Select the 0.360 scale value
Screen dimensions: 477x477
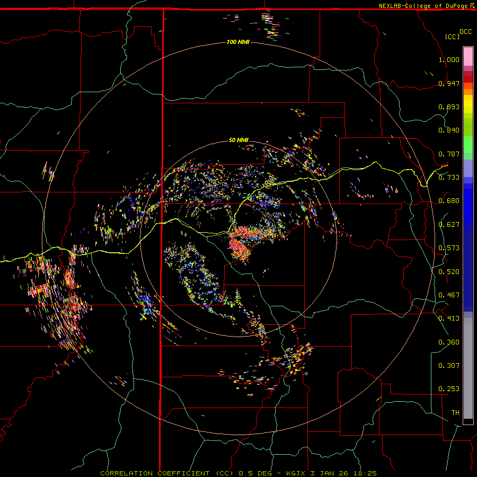click(x=449, y=342)
